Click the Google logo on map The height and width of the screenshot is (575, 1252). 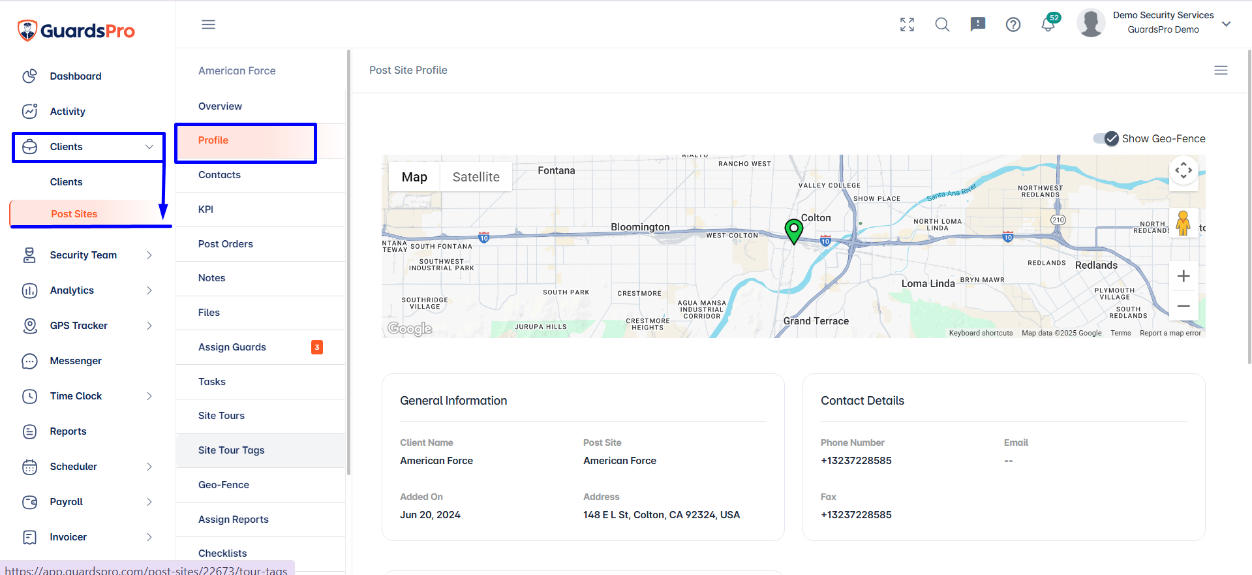[410, 328]
